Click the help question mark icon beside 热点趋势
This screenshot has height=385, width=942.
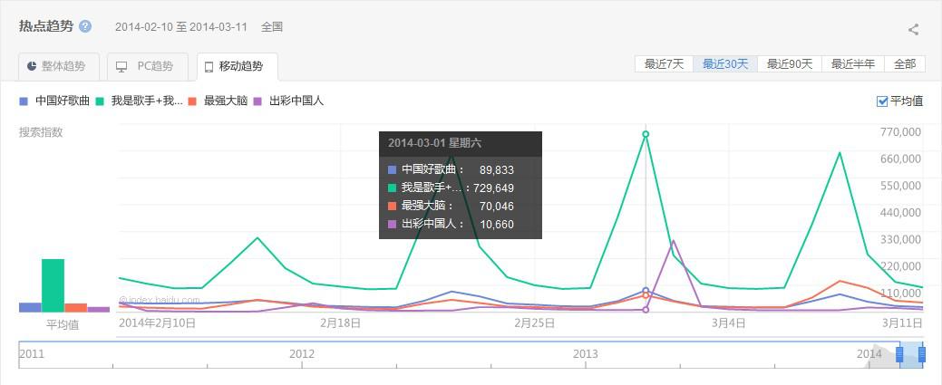tap(85, 26)
